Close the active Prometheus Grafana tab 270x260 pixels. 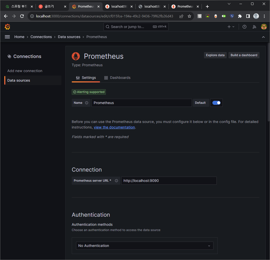pyautogui.click(x=99, y=7)
